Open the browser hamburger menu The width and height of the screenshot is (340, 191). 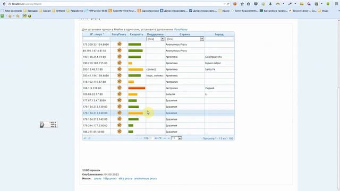point(336,4)
